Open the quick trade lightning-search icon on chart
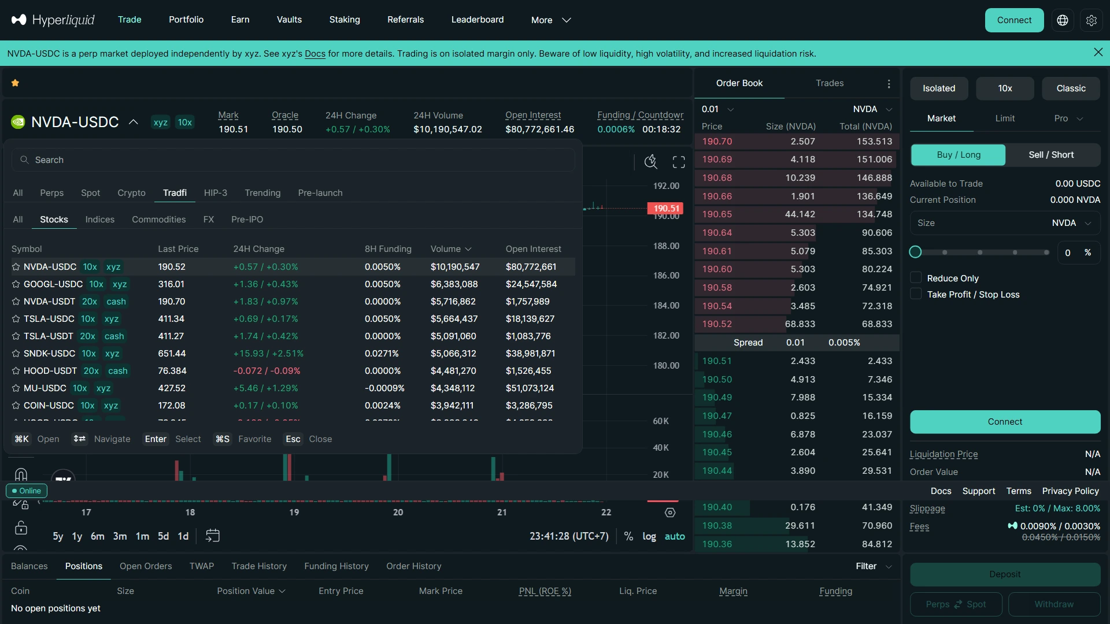Screen dimensions: 1110x624 [651, 162]
